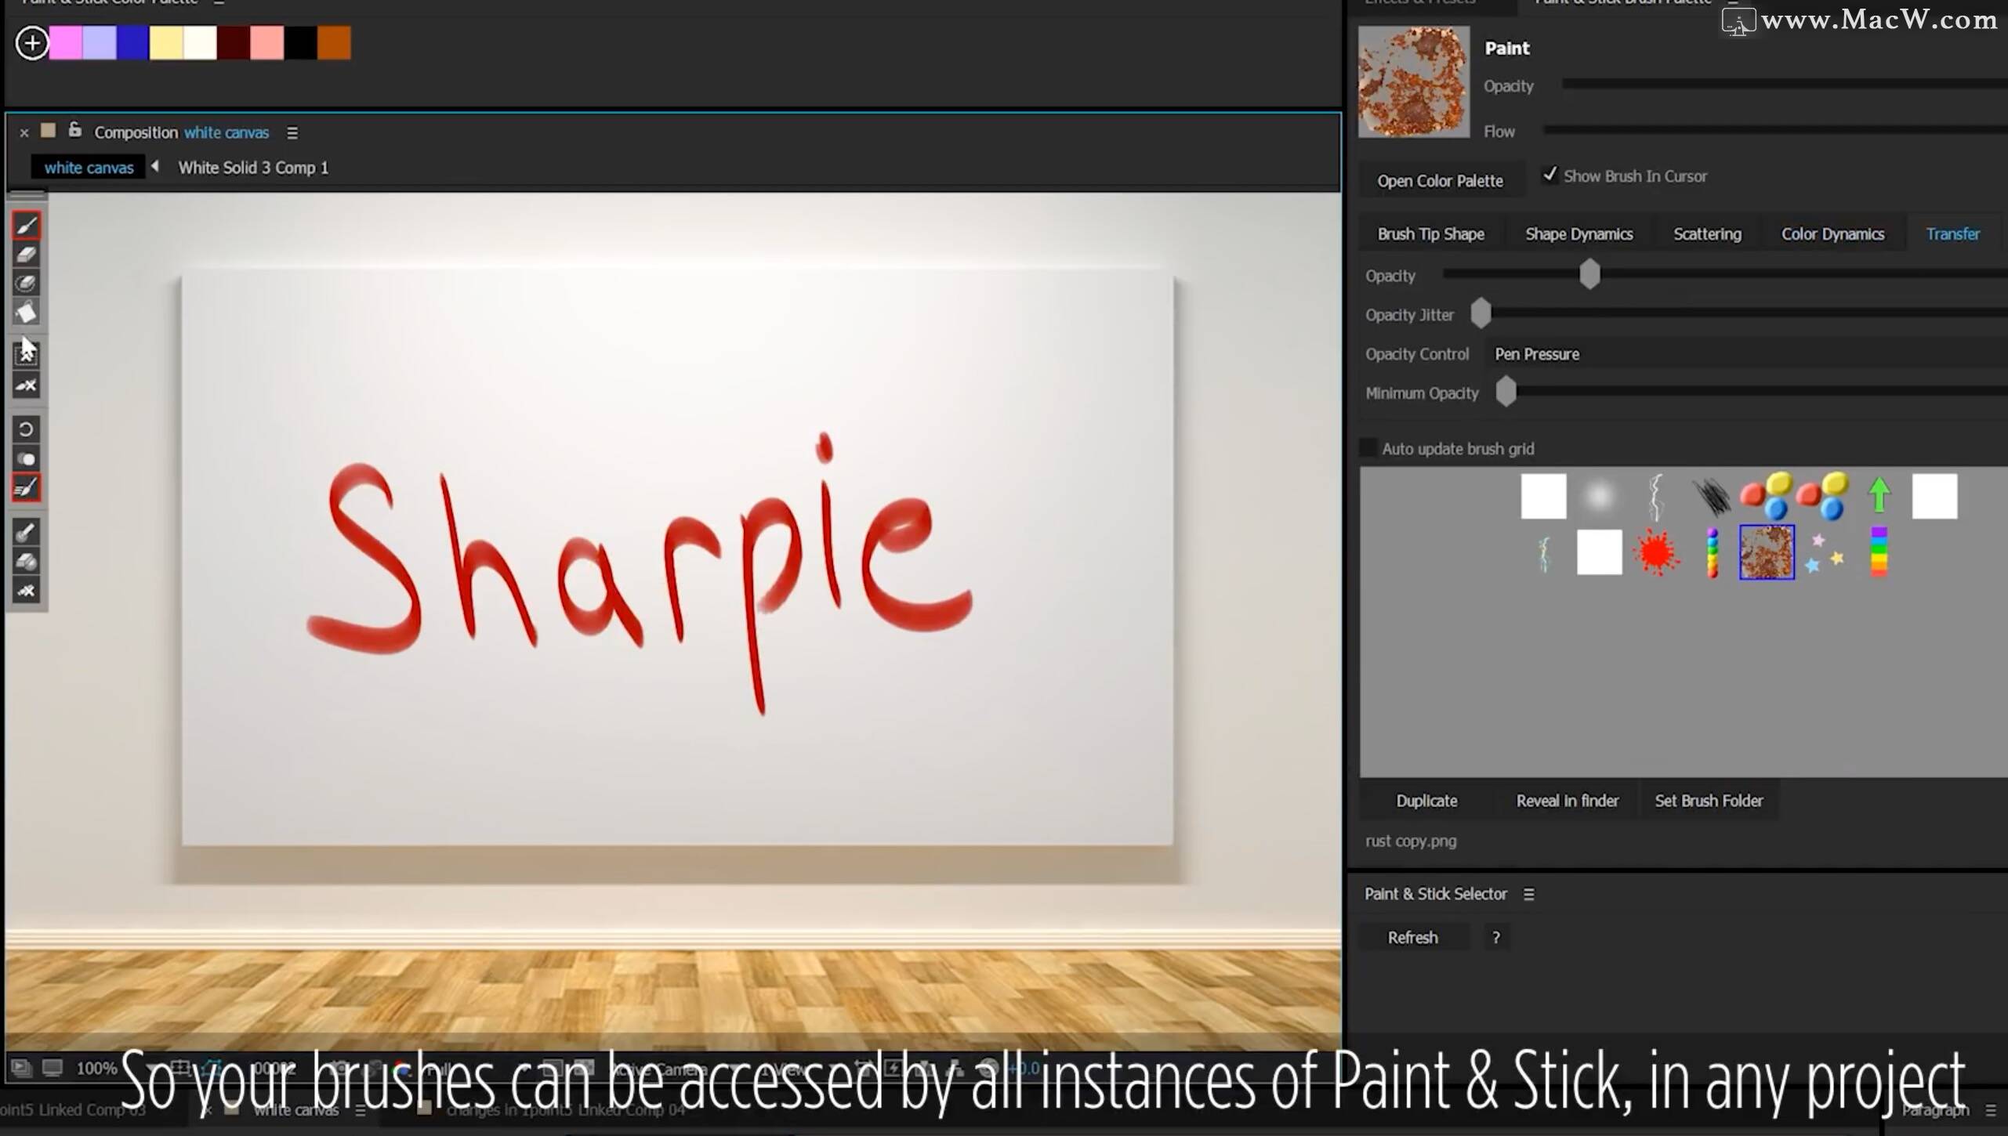Screen dimensions: 2008x1136
Task: Choose the animated paint stroke tool
Action: (x=26, y=487)
